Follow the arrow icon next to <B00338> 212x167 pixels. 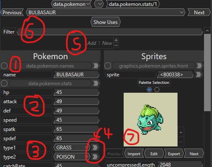pos(199,75)
